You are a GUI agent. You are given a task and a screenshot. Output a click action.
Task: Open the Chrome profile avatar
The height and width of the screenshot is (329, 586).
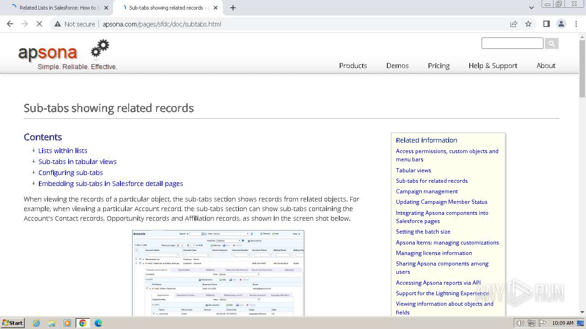[561, 24]
